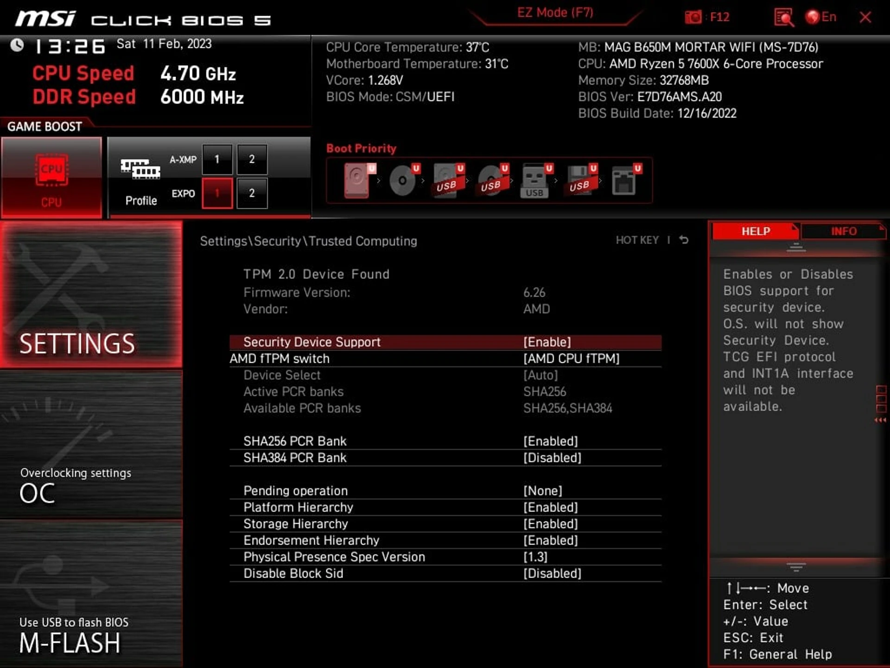Click the help panel bottom collapse handle
This screenshot has height=668, width=890.
[x=796, y=567]
